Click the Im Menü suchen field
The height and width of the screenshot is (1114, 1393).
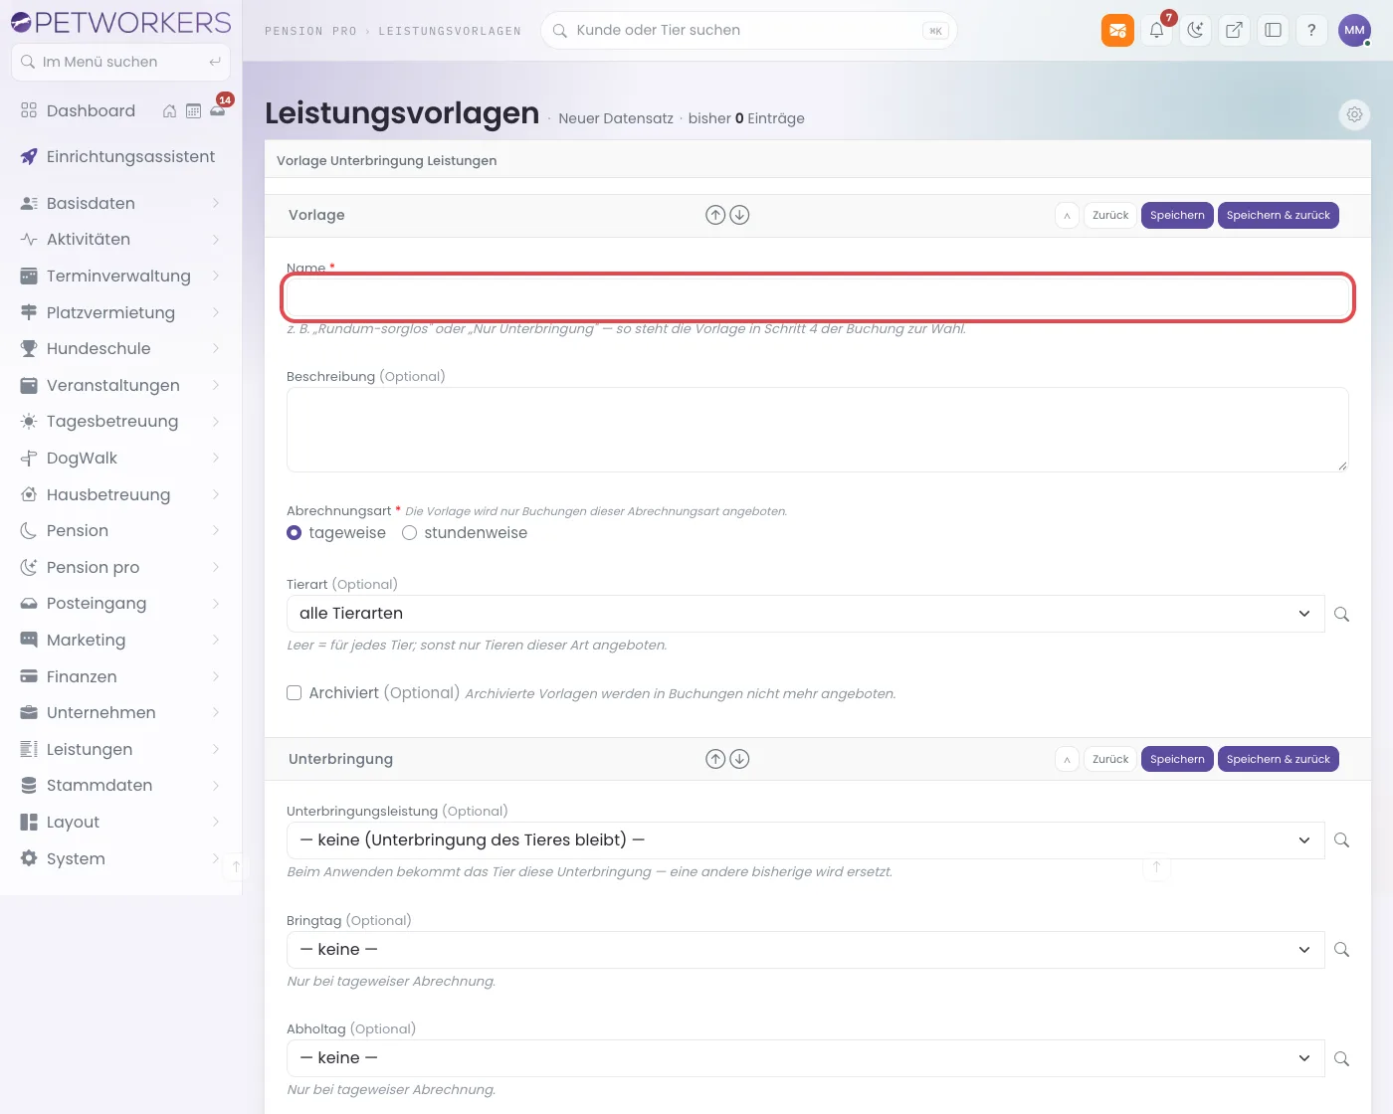click(x=120, y=62)
